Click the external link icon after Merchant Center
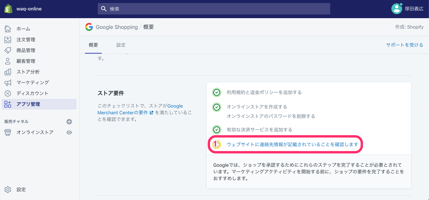 [x=151, y=113]
